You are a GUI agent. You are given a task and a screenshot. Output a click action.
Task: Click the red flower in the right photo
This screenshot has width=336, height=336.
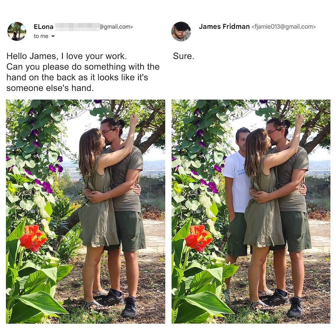click(199, 238)
